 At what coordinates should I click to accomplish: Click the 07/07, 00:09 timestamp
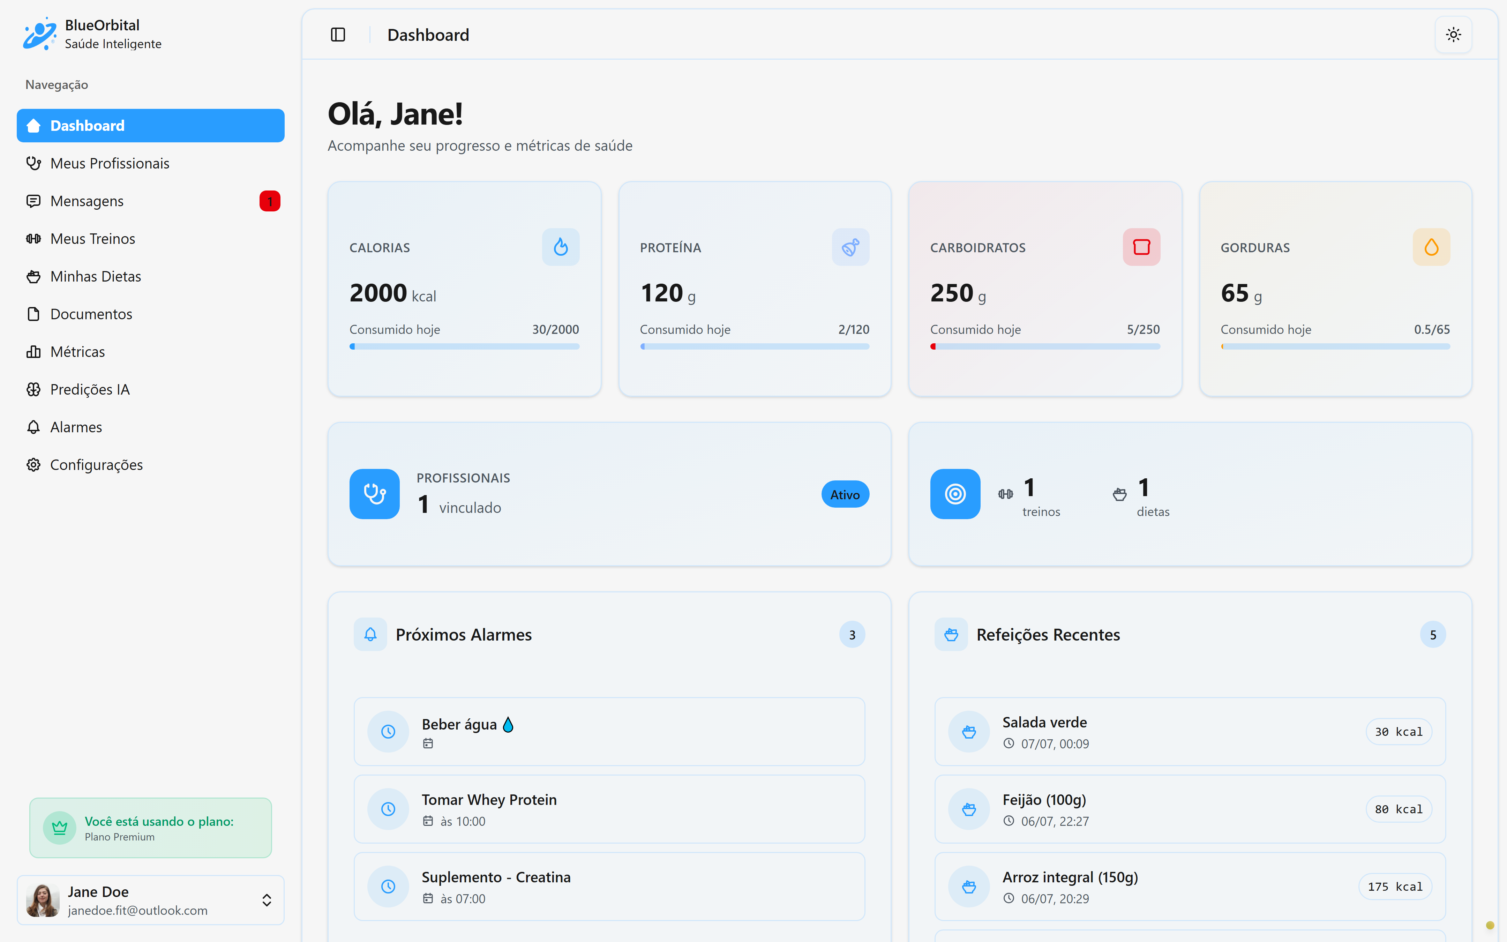[x=1055, y=744]
